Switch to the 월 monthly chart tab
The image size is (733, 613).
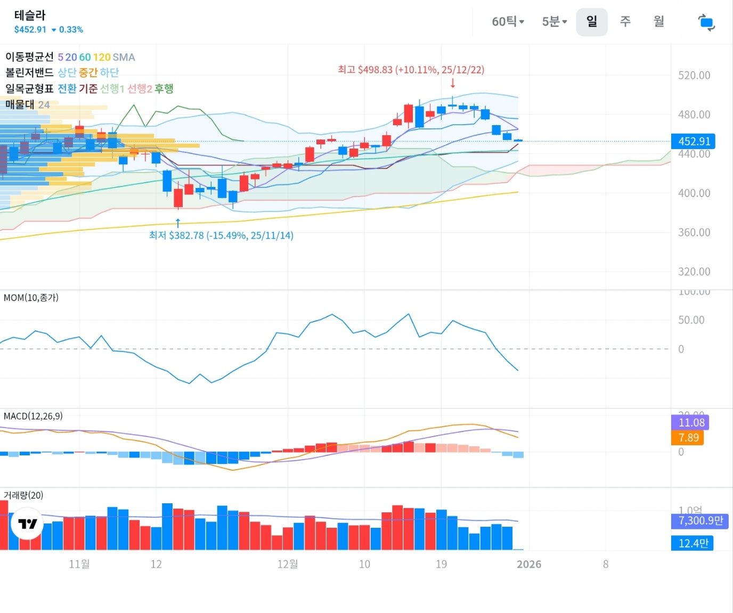659,22
